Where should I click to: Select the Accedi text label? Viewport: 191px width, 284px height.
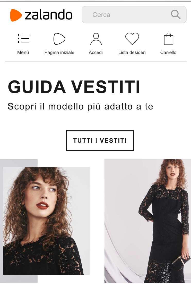tap(95, 52)
